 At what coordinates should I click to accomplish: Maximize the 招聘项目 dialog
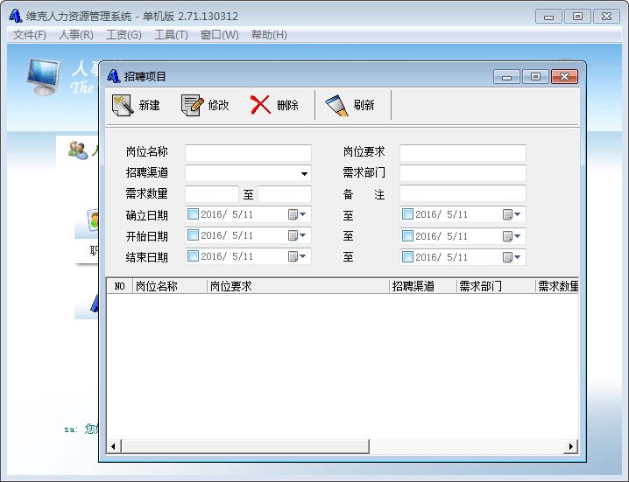tap(535, 76)
